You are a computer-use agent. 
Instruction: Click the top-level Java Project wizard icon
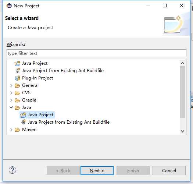(x=17, y=63)
